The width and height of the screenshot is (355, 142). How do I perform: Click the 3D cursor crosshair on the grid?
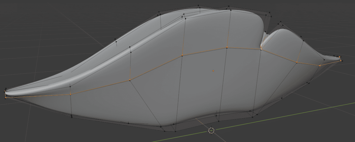point(211,130)
